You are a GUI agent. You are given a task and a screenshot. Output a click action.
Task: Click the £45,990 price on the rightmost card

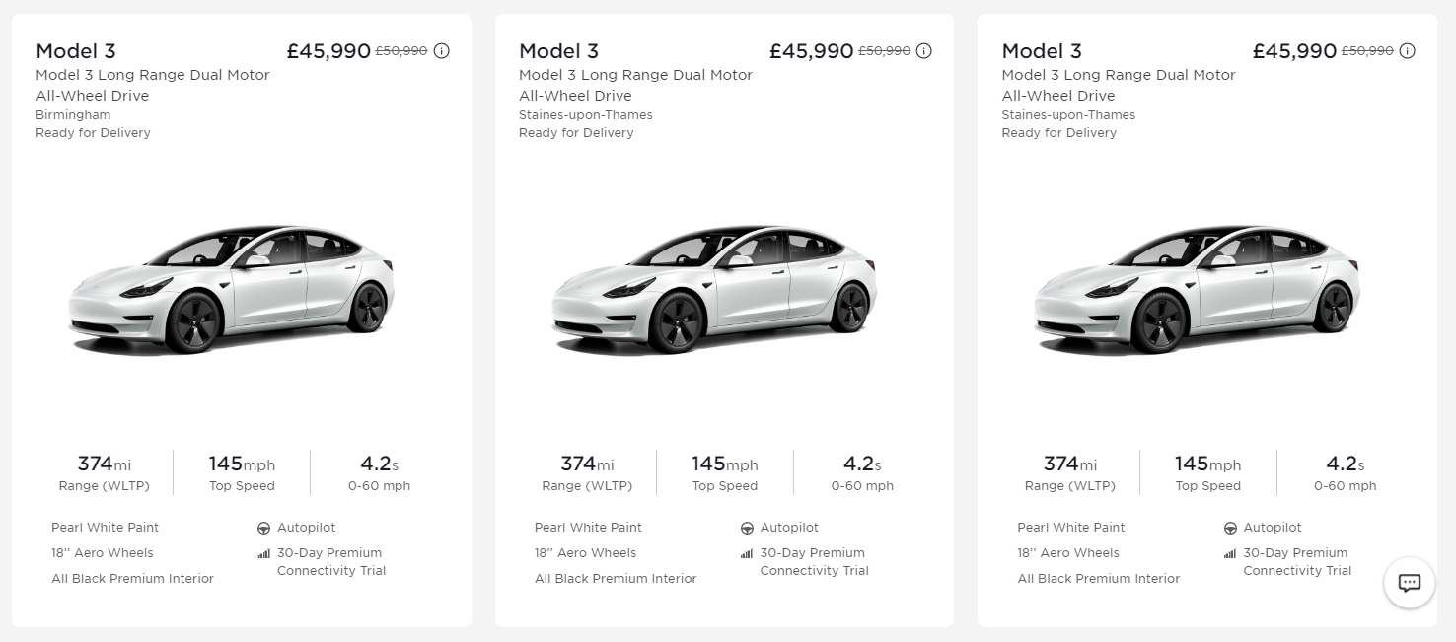tap(1294, 51)
